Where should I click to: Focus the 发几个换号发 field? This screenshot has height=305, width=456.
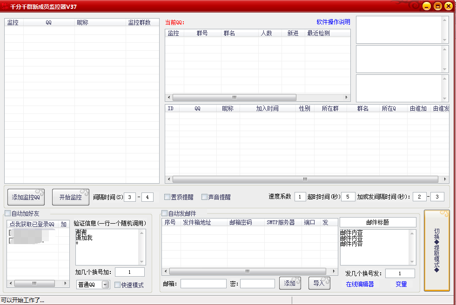click(400, 273)
